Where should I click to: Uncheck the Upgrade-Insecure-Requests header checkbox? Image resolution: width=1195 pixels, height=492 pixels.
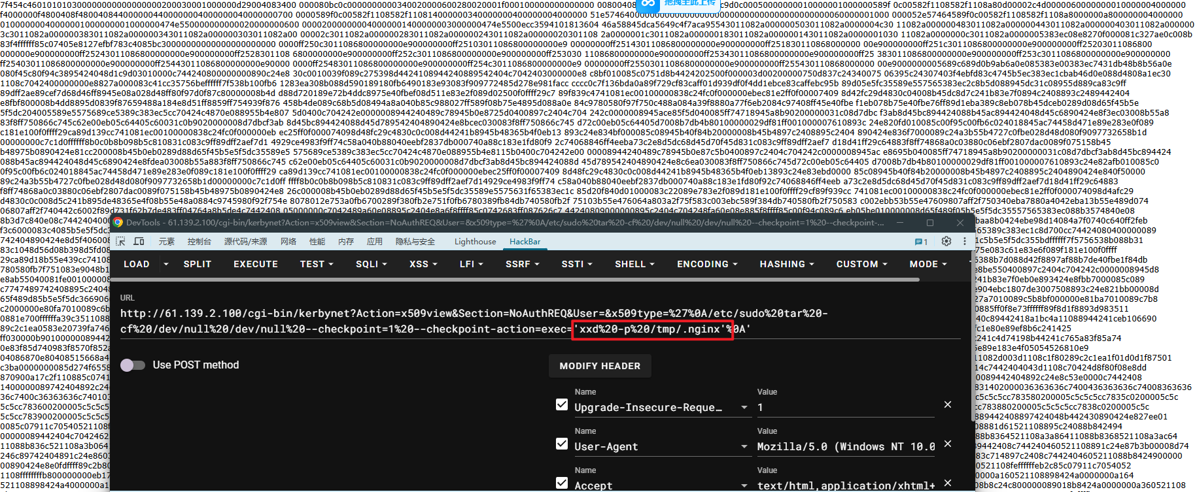pyautogui.click(x=562, y=404)
